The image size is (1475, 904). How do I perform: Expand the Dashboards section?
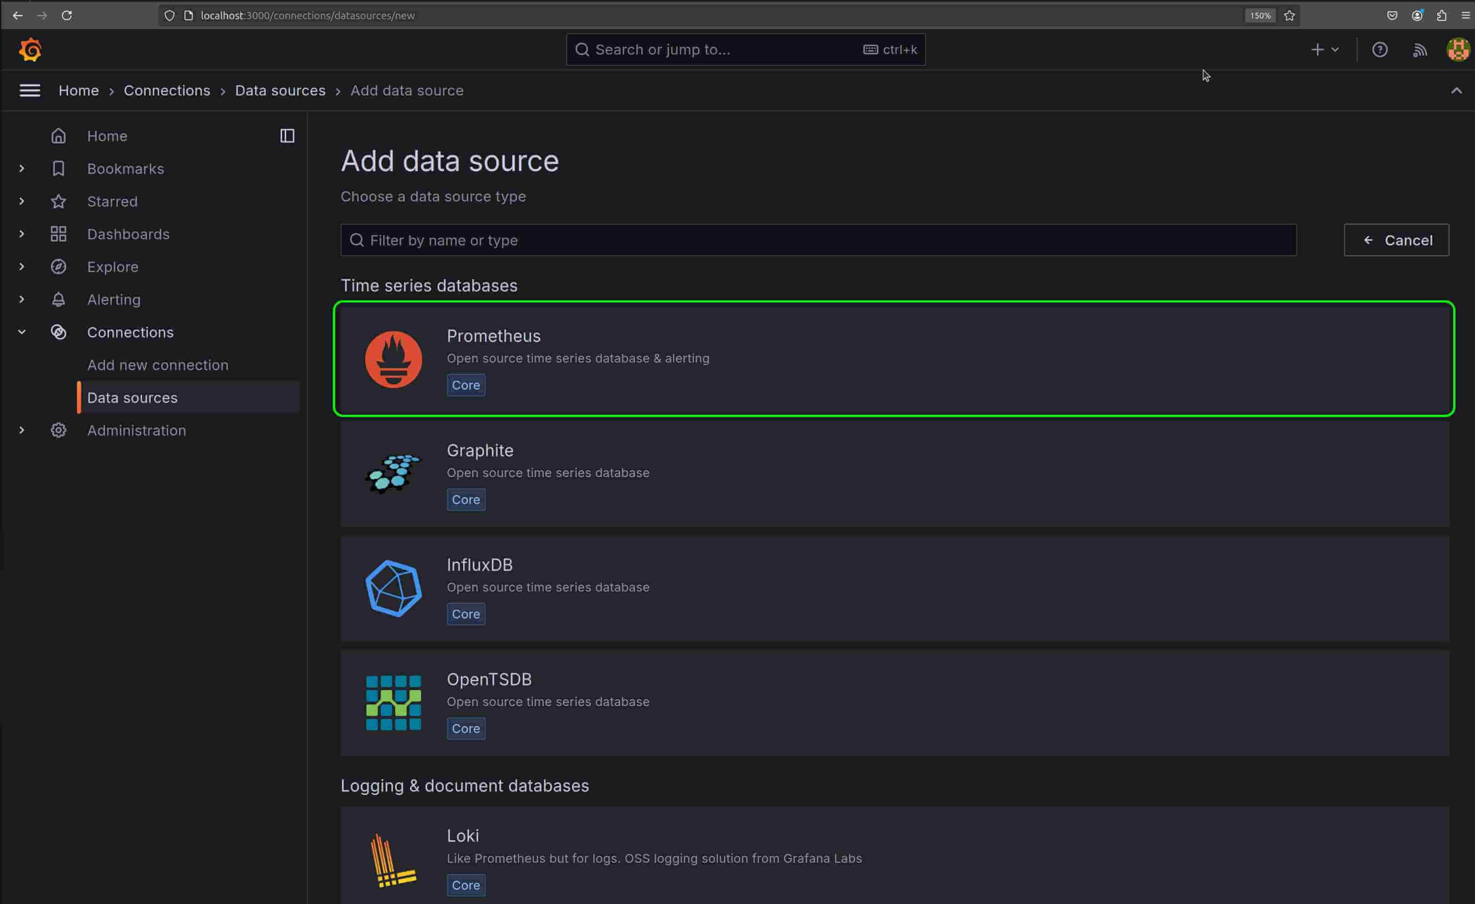click(21, 234)
